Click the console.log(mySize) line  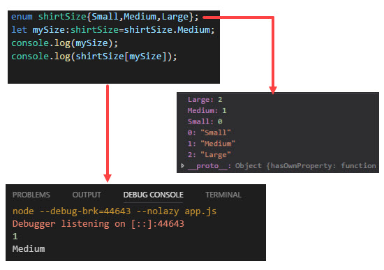(x=65, y=43)
